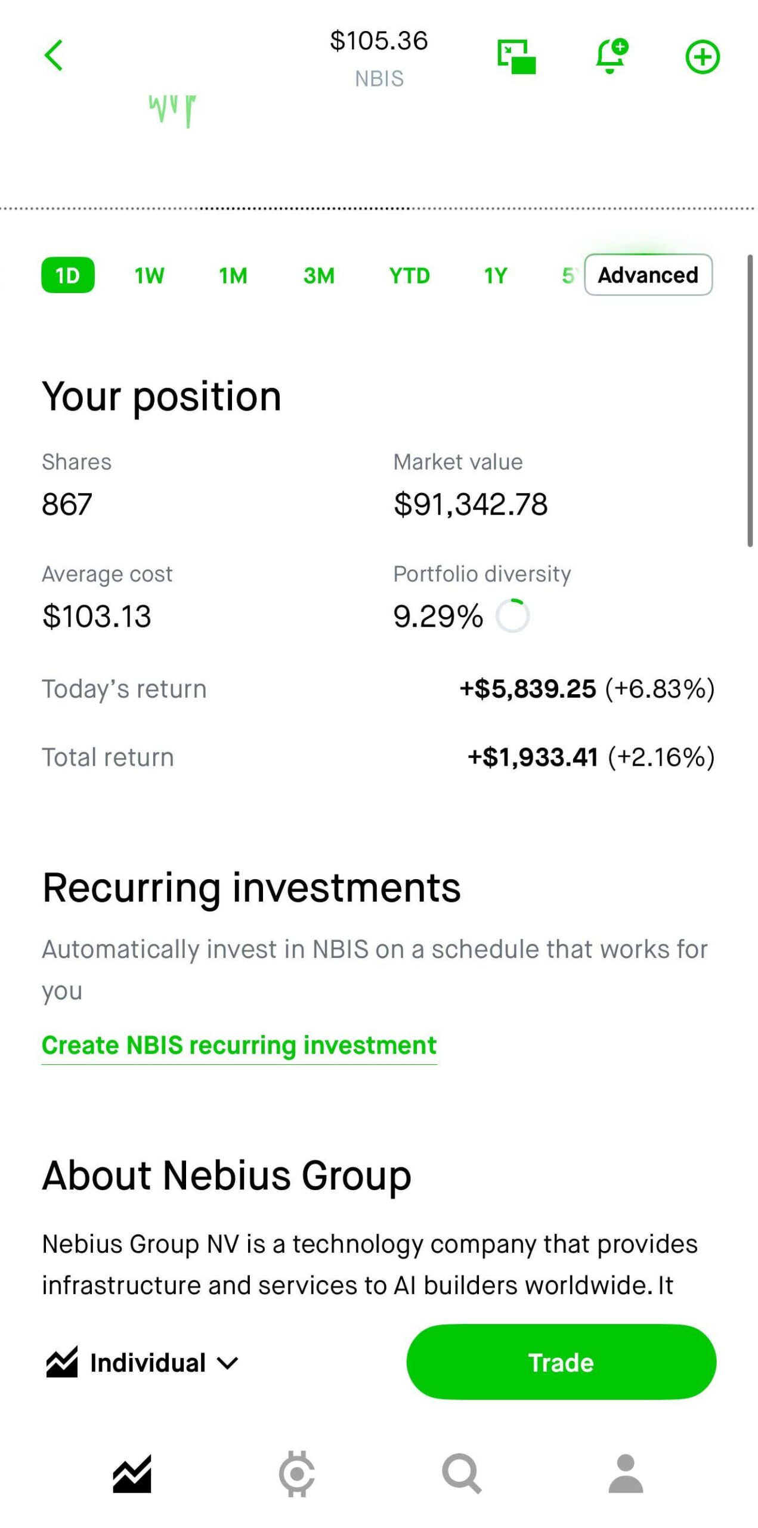Tap Create NBIS recurring investment link
The image size is (758, 1528).
click(x=239, y=1045)
